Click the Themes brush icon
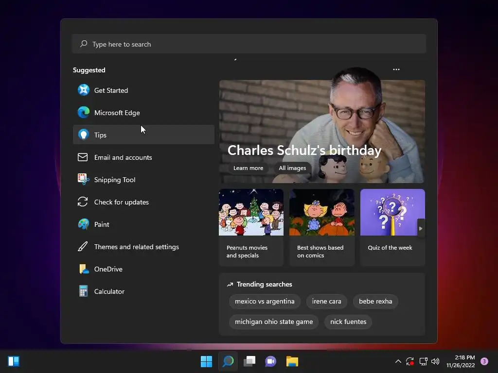498x373 pixels. [x=83, y=246]
